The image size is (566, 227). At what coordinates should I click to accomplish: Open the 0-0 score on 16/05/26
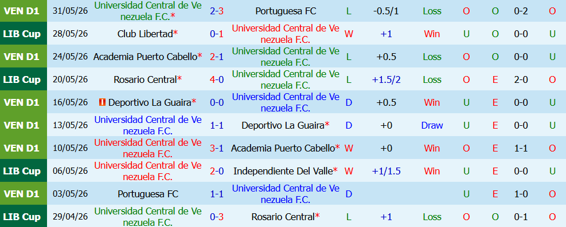click(x=217, y=102)
